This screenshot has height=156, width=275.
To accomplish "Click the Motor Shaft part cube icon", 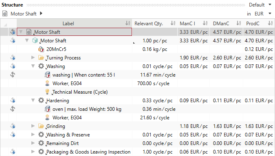I will click(35, 41).
